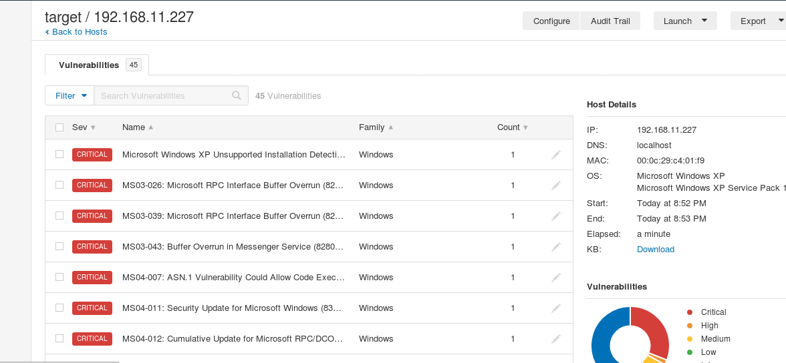Click the orange High legend dot
The width and height of the screenshot is (786, 363).
[690, 326]
